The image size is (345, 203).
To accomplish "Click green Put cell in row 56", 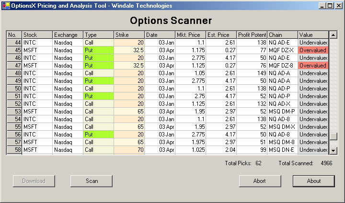I will click(x=99, y=135).
